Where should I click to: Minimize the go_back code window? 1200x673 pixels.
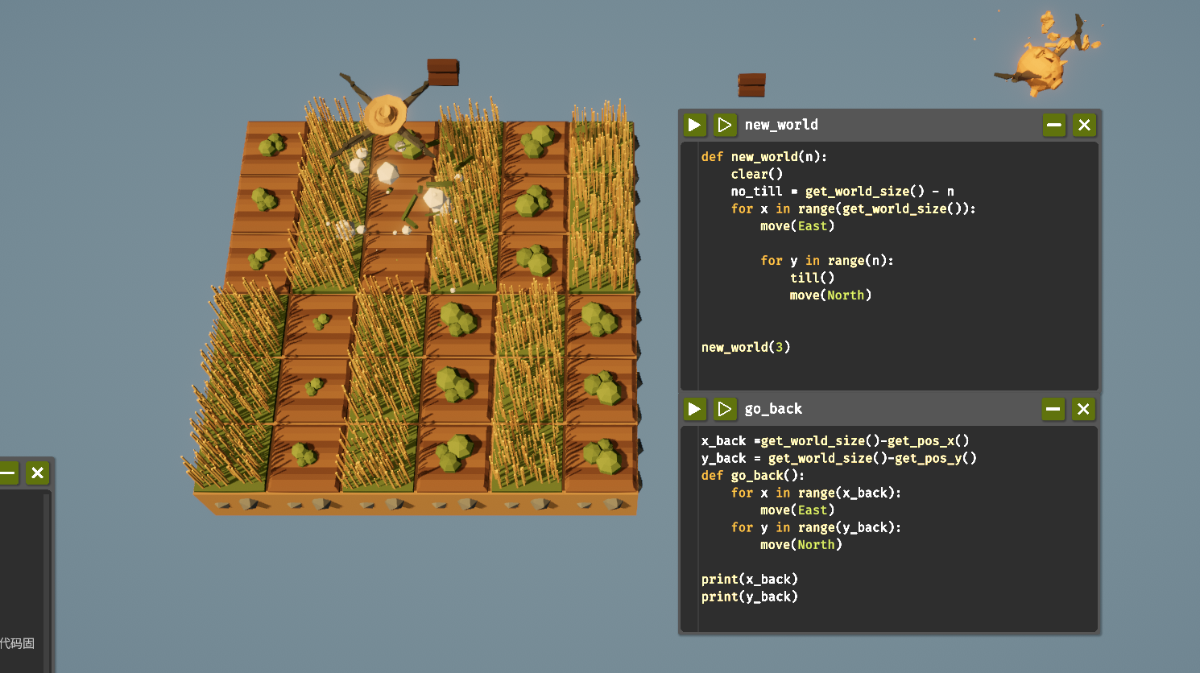(1053, 409)
